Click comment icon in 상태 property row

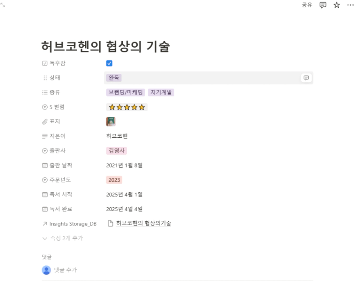(x=306, y=78)
